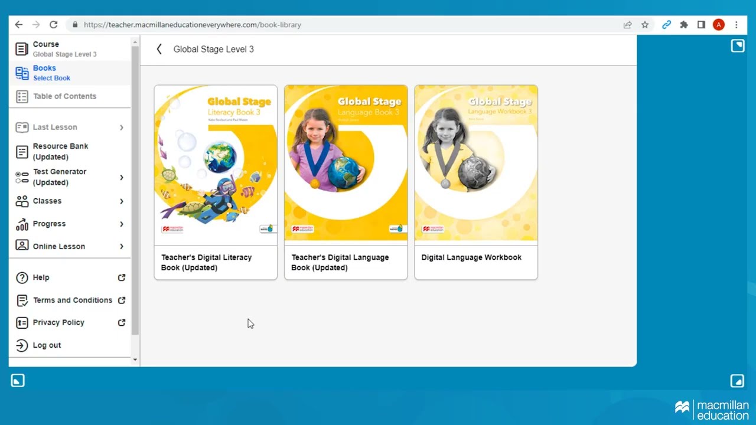
Task: Open Progress in sidebar
Action: (x=49, y=224)
